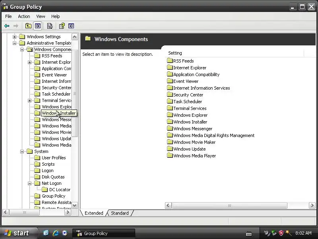The image size is (318, 239).
Task: Click Task Scheduler folder icon in Setting list
Action: [170, 101]
